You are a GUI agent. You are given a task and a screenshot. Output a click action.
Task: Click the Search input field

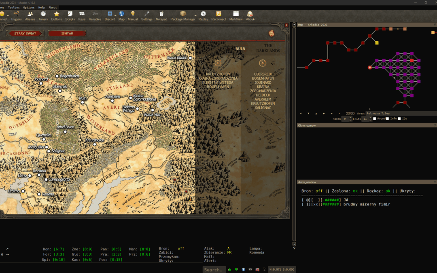click(214, 269)
